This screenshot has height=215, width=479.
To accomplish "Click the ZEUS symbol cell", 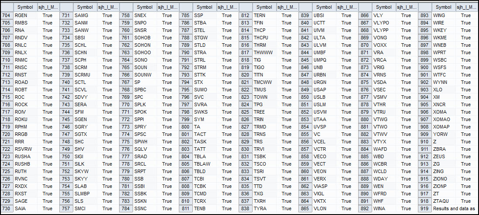I will (444, 156).
